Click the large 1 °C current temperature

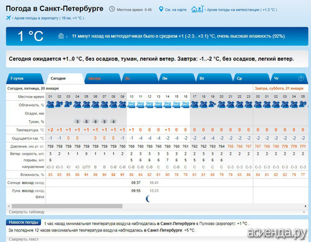31,36
